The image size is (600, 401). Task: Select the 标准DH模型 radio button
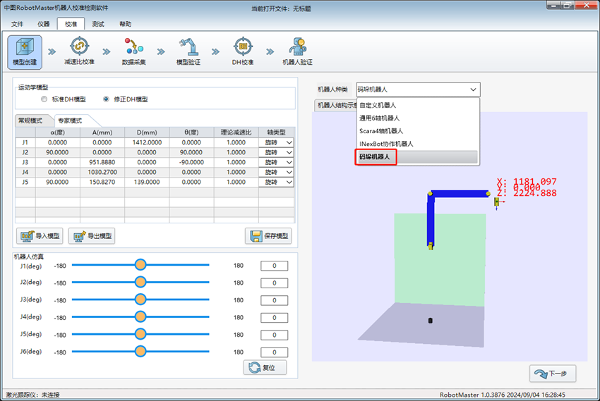(x=45, y=99)
